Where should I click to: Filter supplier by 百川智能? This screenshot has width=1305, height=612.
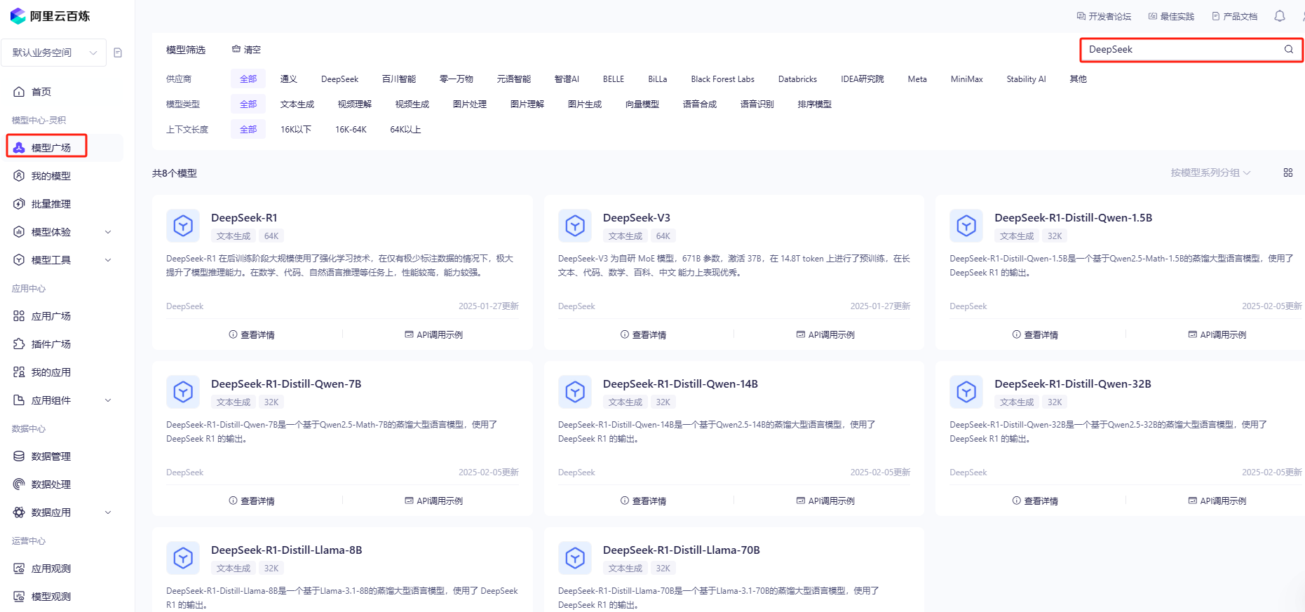(x=399, y=79)
